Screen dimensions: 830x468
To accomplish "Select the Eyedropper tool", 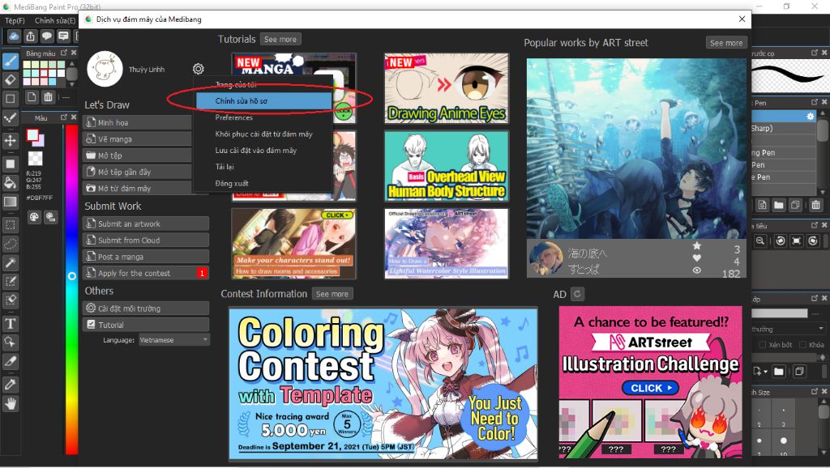I will (11, 385).
